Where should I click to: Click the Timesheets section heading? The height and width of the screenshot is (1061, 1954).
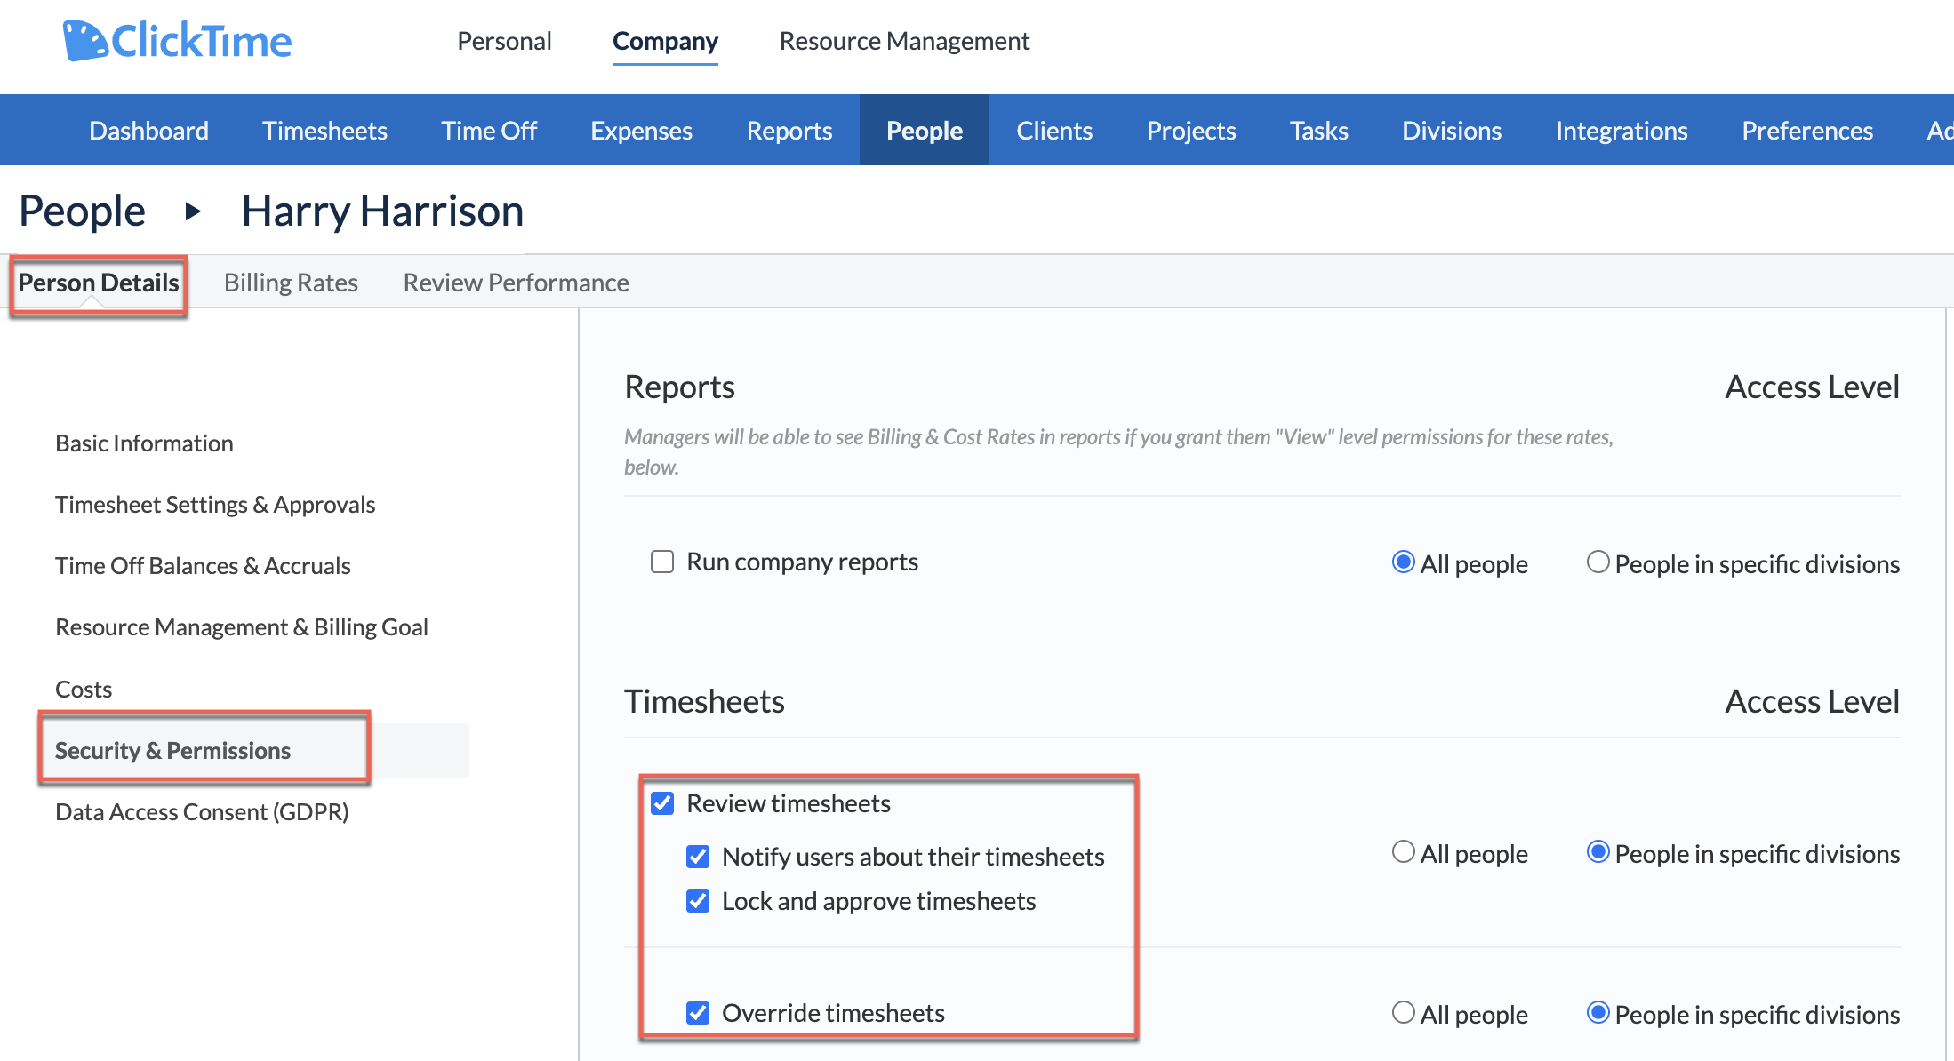pos(704,702)
